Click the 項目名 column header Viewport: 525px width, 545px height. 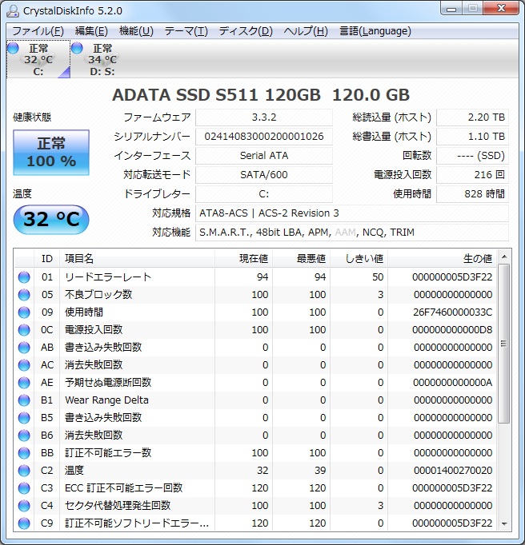137,259
